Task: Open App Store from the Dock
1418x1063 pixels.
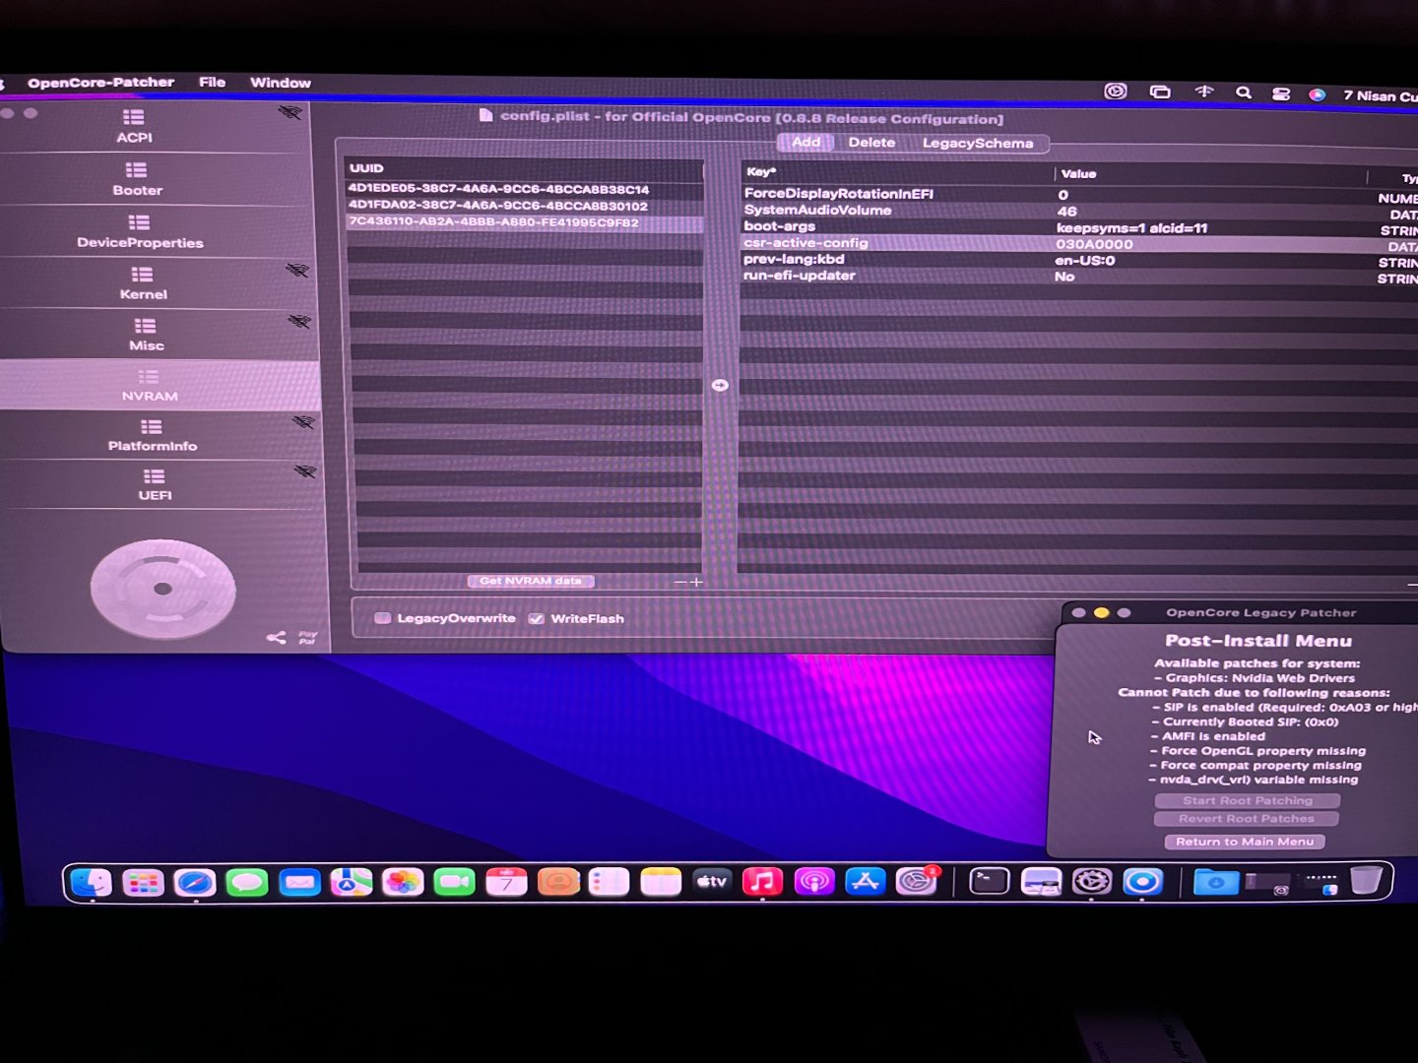Action: pyautogui.click(x=865, y=881)
